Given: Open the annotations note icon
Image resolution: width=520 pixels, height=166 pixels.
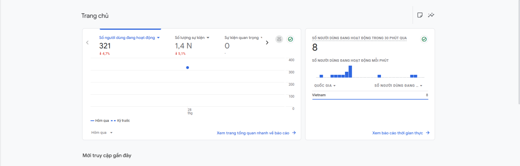Looking at the screenshot, I should [419, 15].
